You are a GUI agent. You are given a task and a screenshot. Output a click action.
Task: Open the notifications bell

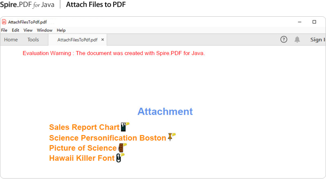[x=297, y=39]
